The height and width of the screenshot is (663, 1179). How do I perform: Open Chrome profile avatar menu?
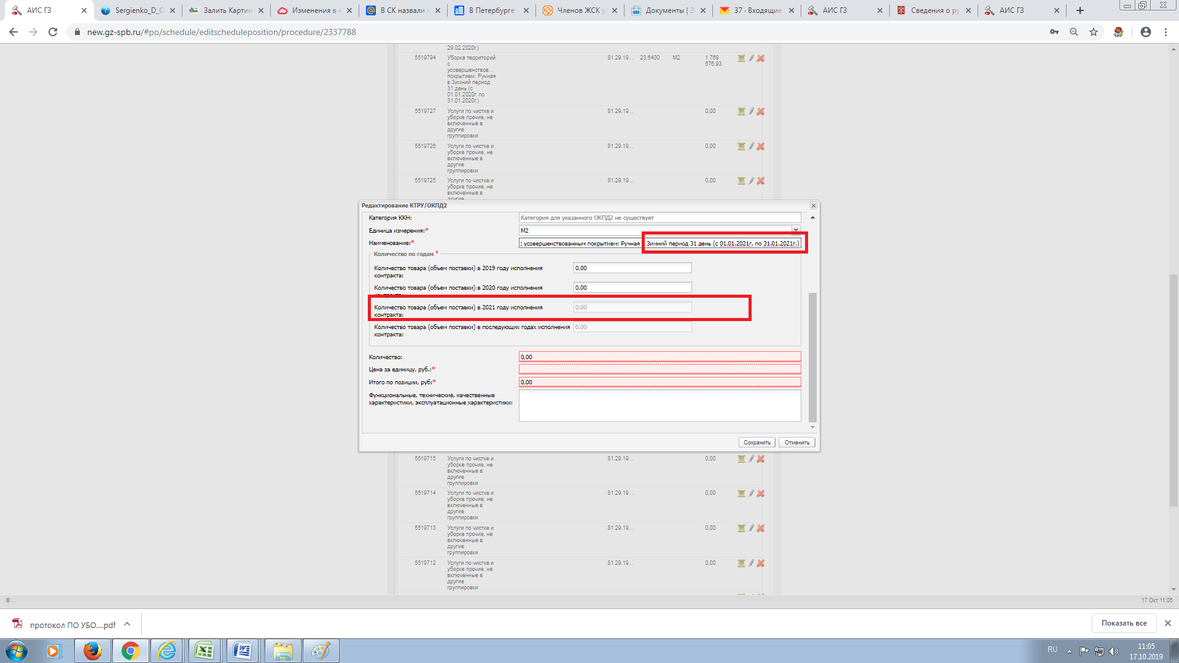[1146, 32]
